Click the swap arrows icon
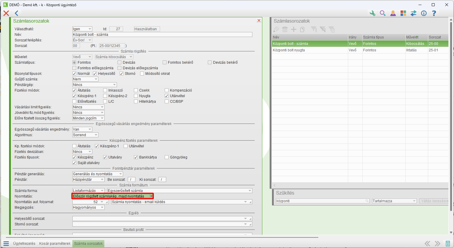Screen dimensions: 454x248 point(414,13)
